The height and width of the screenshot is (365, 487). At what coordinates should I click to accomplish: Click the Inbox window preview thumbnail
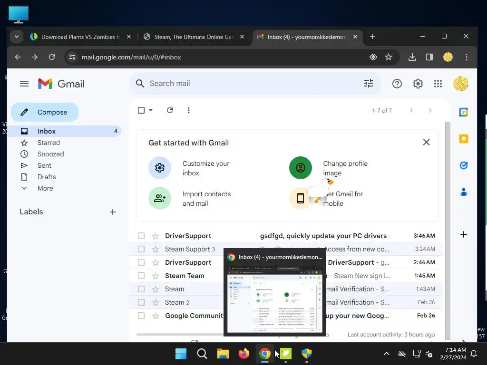pyautogui.click(x=275, y=299)
